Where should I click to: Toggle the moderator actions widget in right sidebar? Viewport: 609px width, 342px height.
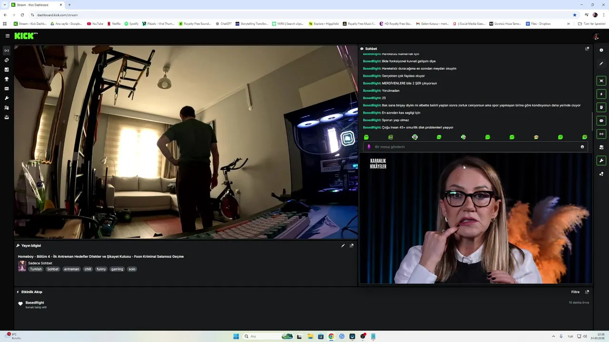coord(601,147)
